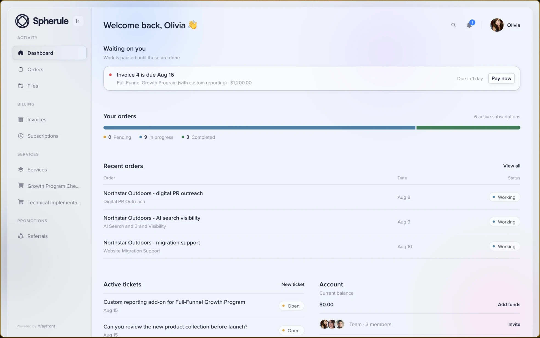Open the Subscriptions page
Viewport: 540px width, 338px height.
click(x=49, y=136)
